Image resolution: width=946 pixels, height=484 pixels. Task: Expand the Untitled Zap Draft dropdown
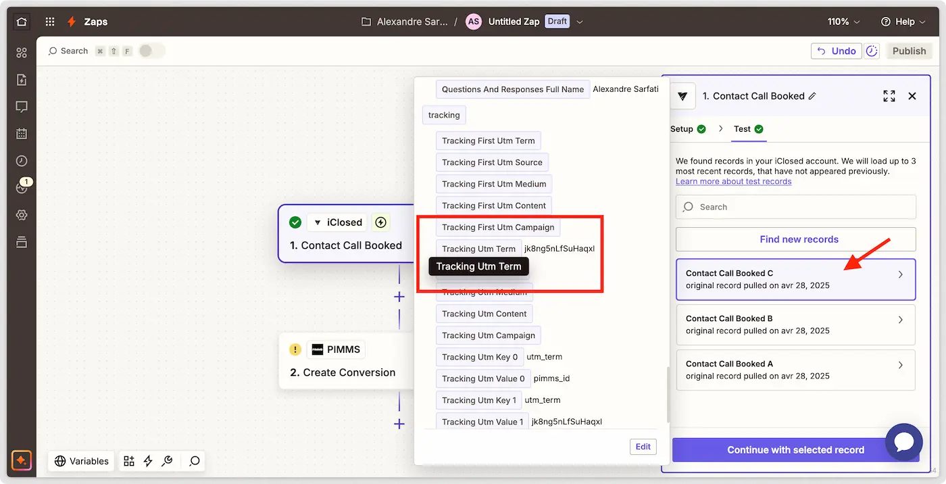point(579,22)
